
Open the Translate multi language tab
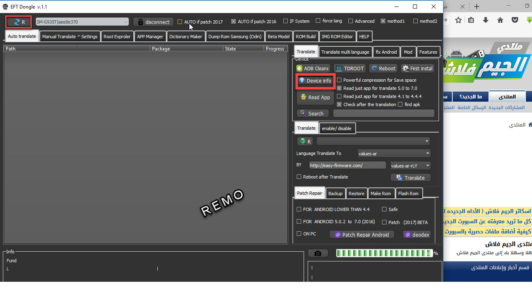(345, 52)
